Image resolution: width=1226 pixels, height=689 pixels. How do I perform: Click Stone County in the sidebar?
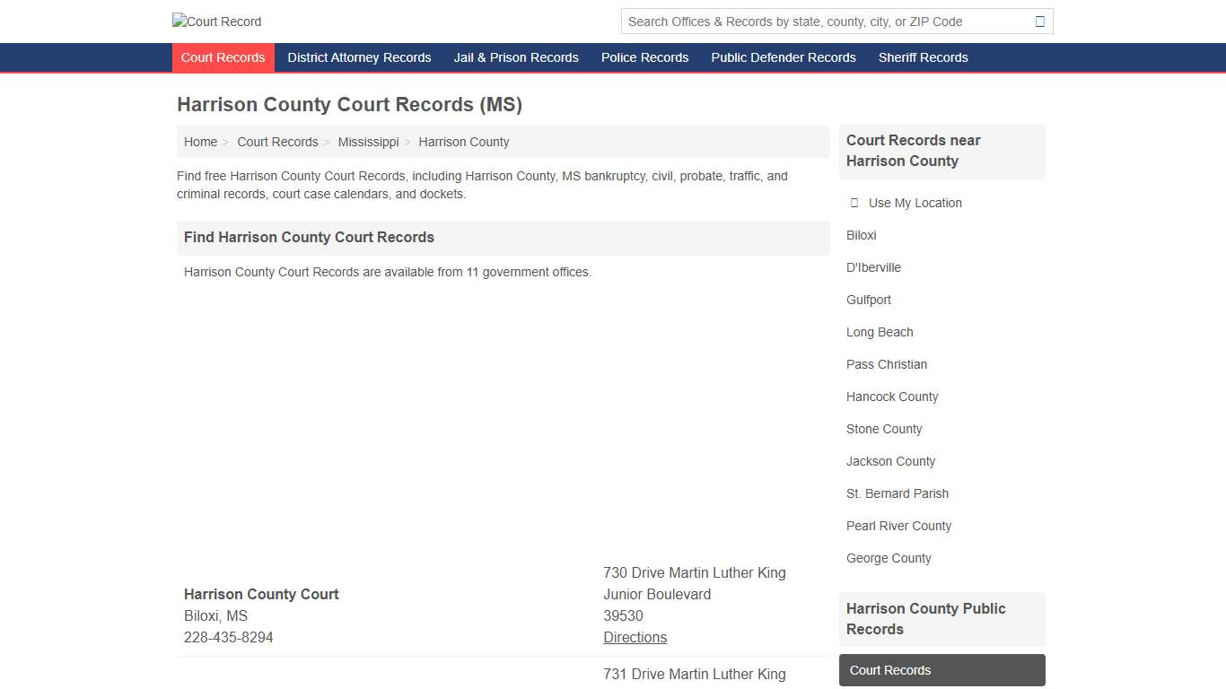click(884, 429)
